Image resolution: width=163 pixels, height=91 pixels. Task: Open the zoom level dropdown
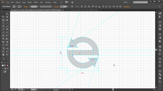click(24, 90)
